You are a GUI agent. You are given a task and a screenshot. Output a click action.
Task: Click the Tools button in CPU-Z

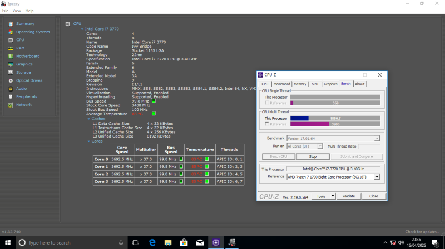click(321, 196)
